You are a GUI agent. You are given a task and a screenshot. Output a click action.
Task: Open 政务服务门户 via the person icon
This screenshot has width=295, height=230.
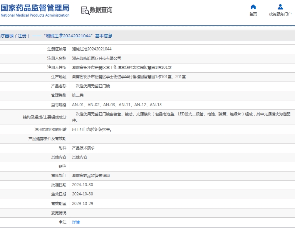(280, 7)
